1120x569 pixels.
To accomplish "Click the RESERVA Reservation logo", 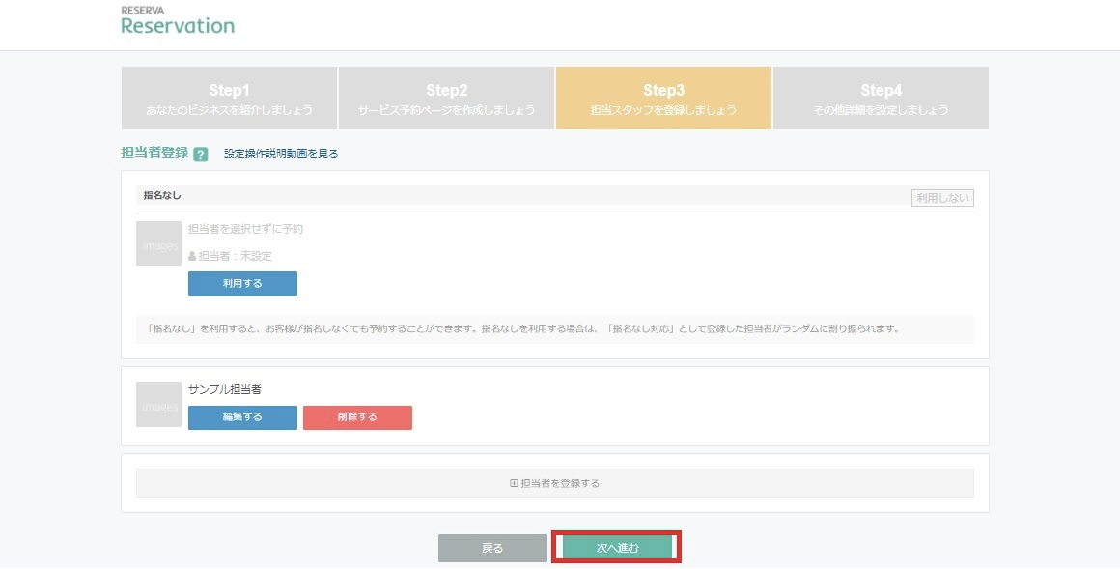I will 178,21.
